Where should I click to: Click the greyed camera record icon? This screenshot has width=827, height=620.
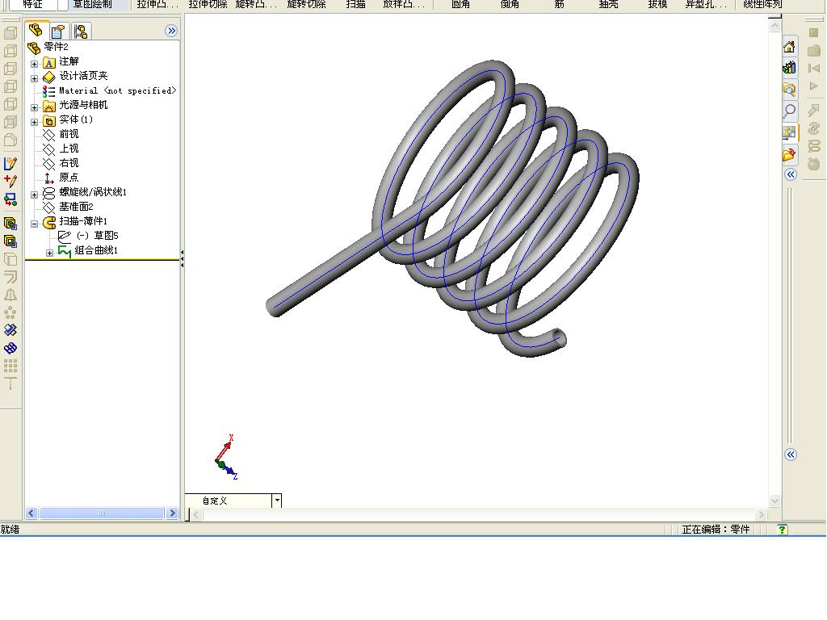[814, 50]
